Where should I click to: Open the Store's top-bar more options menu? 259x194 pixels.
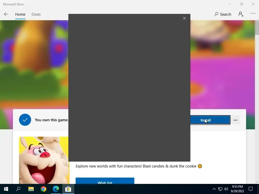pos(253,14)
